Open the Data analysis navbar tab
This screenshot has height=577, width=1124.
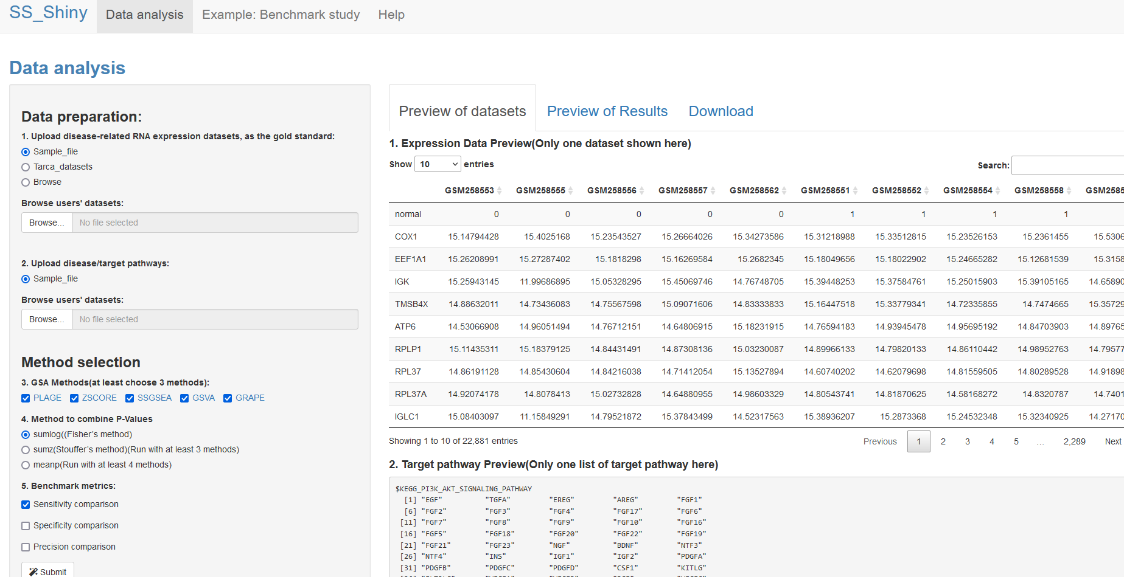pos(145,15)
